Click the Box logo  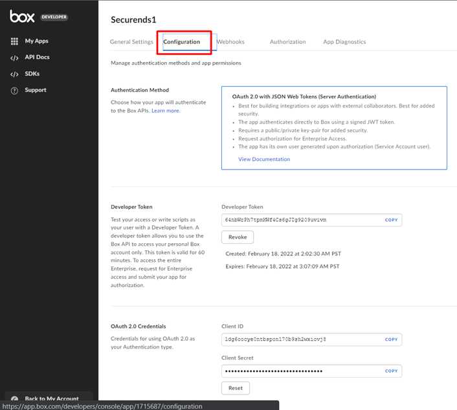point(22,16)
